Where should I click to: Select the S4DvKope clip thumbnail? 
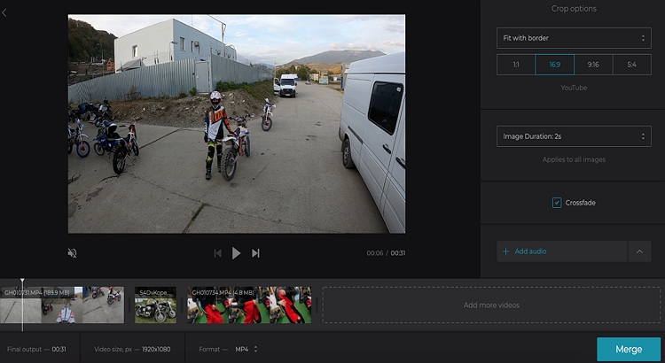156,305
